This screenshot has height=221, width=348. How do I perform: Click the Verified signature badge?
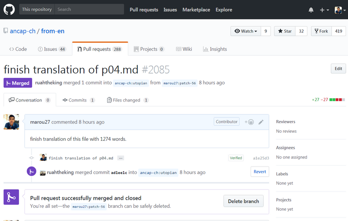tap(236, 158)
